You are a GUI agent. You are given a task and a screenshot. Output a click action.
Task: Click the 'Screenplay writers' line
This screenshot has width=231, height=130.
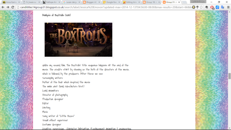point(52,78)
